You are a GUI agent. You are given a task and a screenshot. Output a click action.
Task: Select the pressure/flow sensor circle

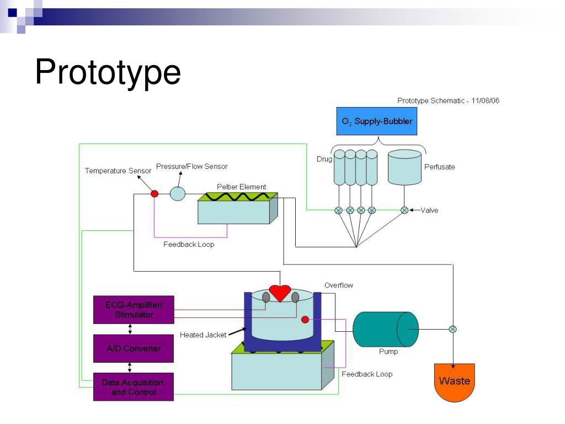click(177, 194)
